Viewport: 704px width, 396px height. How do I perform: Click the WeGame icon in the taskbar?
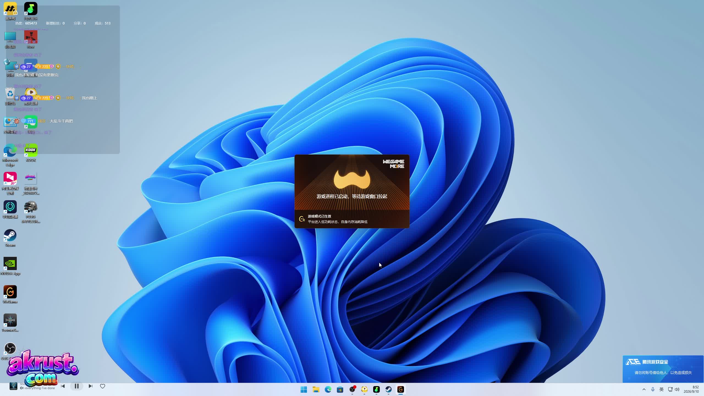pos(400,389)
